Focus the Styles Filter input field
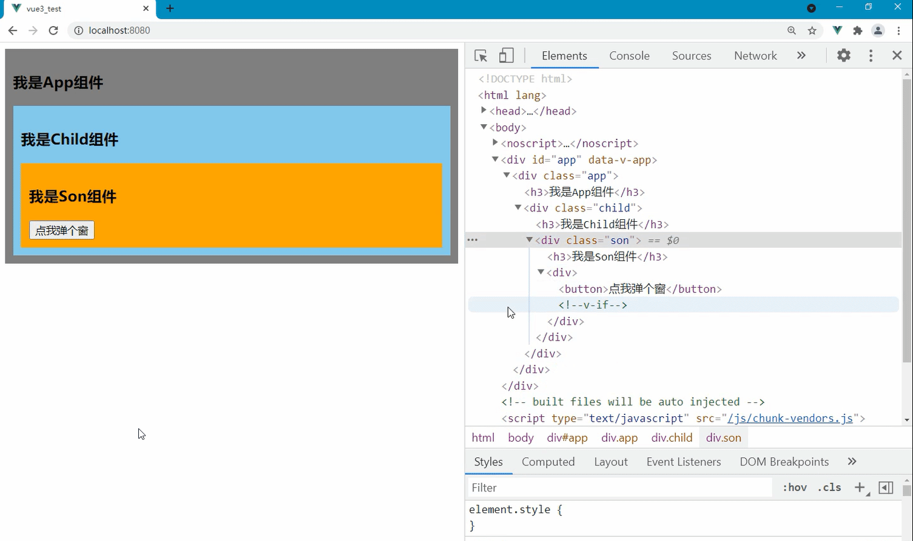913x541 pixels. click(x=620, y=488)
